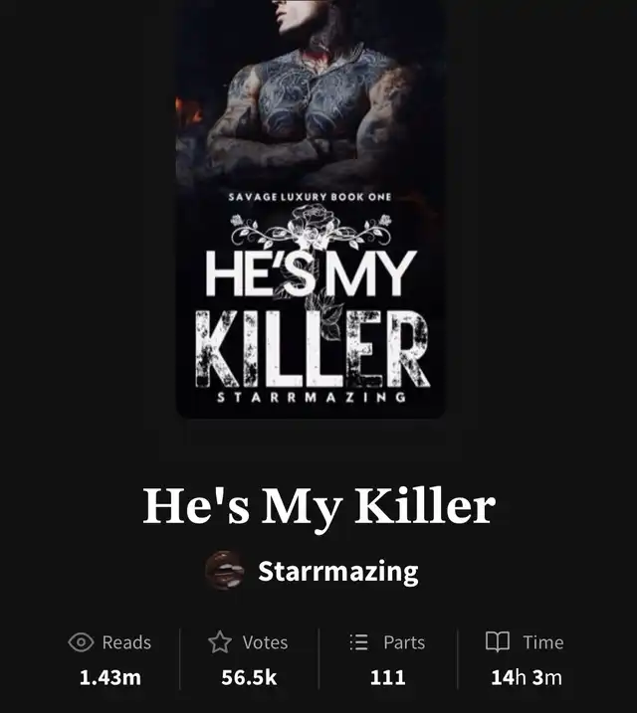Viewport: 637px width, 713px height.
Task: Click the Savage Luxury Book One text
Action: point(310,197)
